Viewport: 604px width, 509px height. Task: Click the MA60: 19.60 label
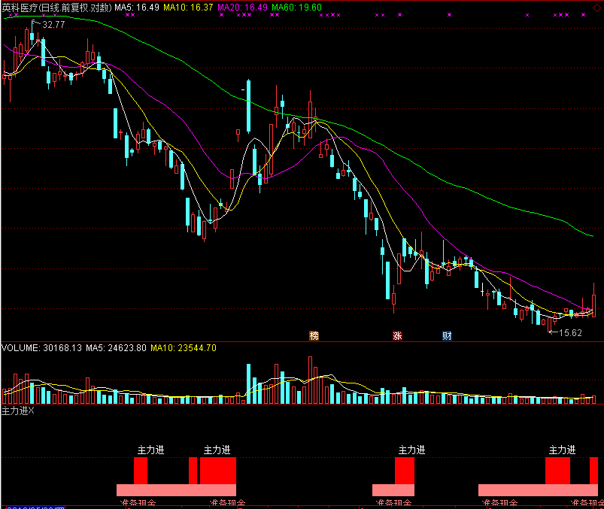click(296, 8)
